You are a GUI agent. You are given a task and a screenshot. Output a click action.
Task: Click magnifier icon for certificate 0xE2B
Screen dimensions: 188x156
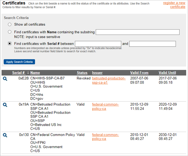pos(5,79)
